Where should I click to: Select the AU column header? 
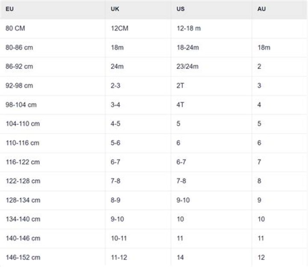261,9
